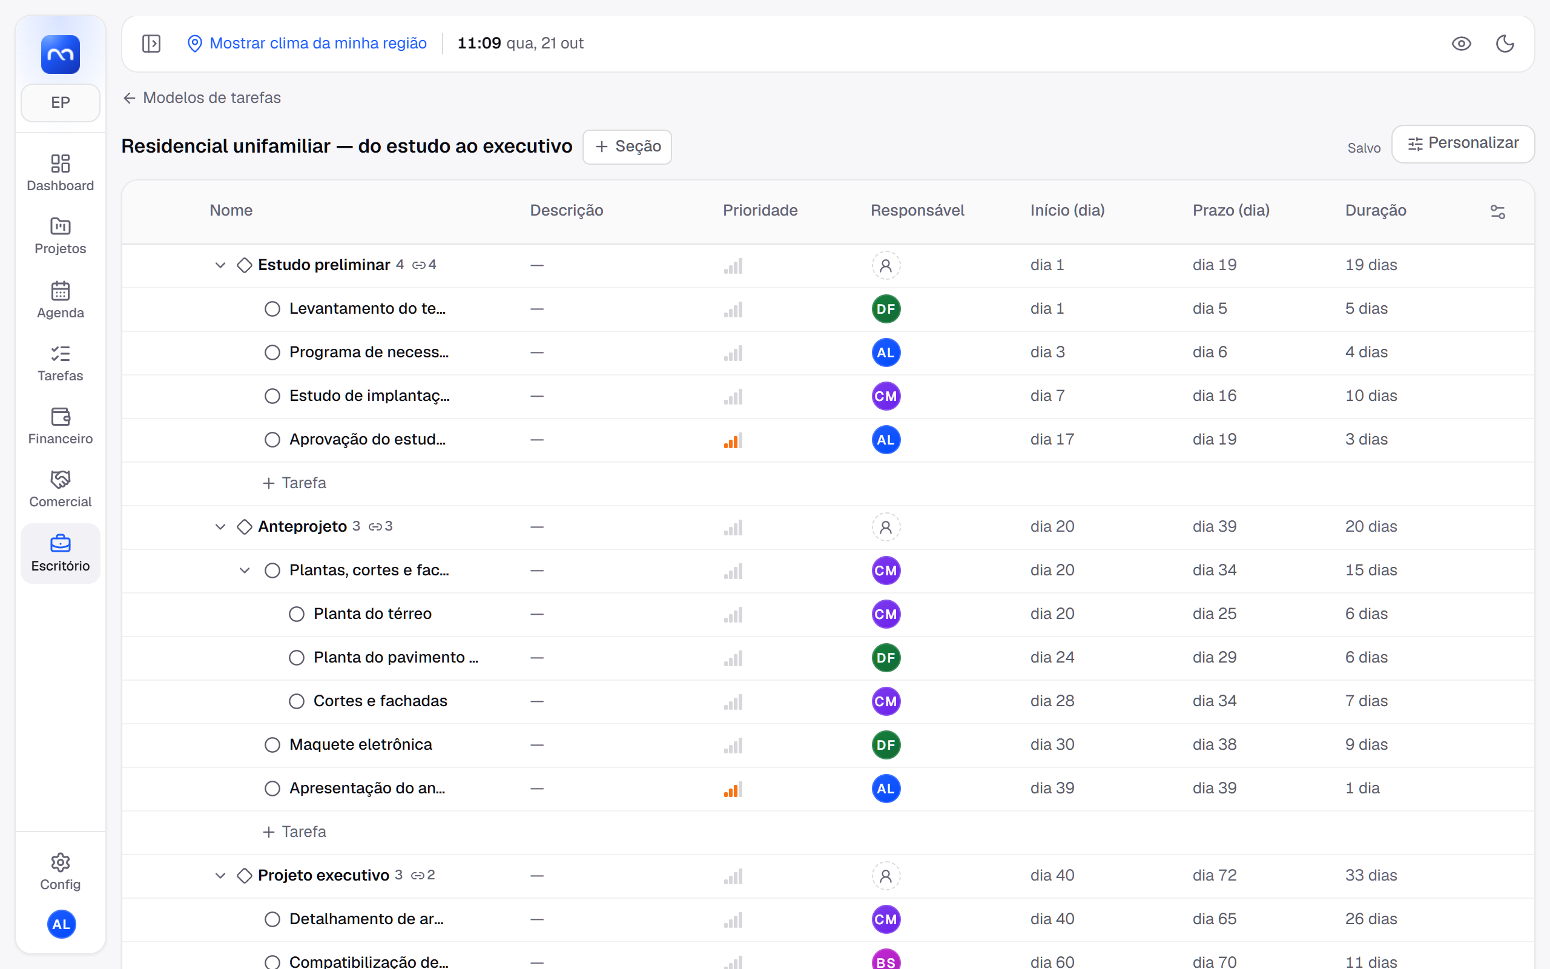Screen dimensions: 1550x969
Task: Click the + Seção button
Action: click(x=627, y=147)
